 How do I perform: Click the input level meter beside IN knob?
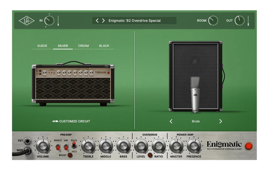(x=58, y=21)
